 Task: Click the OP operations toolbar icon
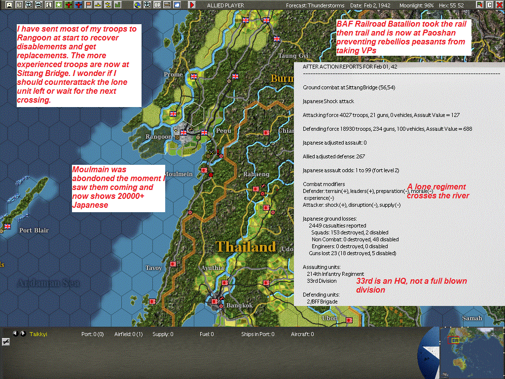coord(157,4)
